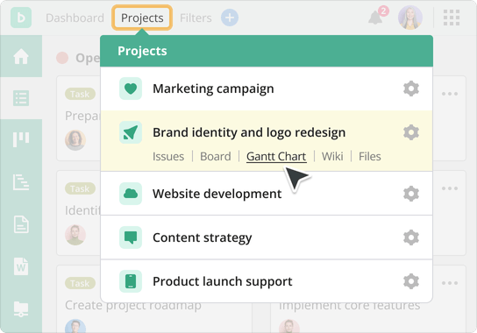Open the Create project roadmap task
This screenshot has width=477, height=333.
(133, 305)
